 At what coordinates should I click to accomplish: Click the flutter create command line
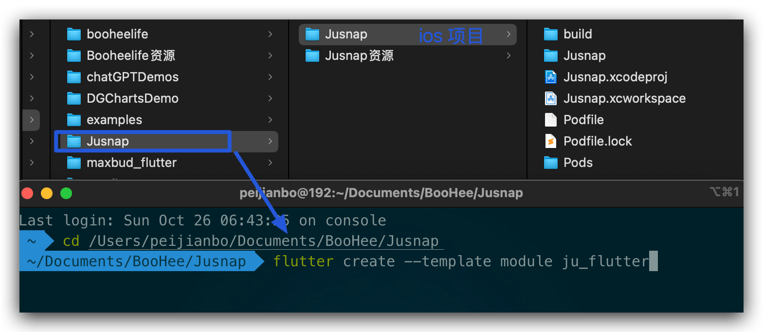(x=460, y=261)
